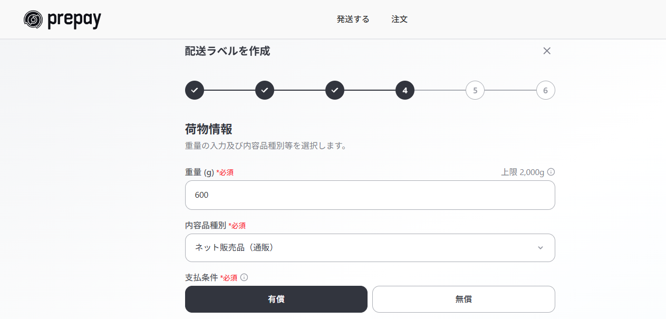Go to completed step 3 checkmark circle
The width and height of the screenshot is (666, 319).
pos(335,90)
